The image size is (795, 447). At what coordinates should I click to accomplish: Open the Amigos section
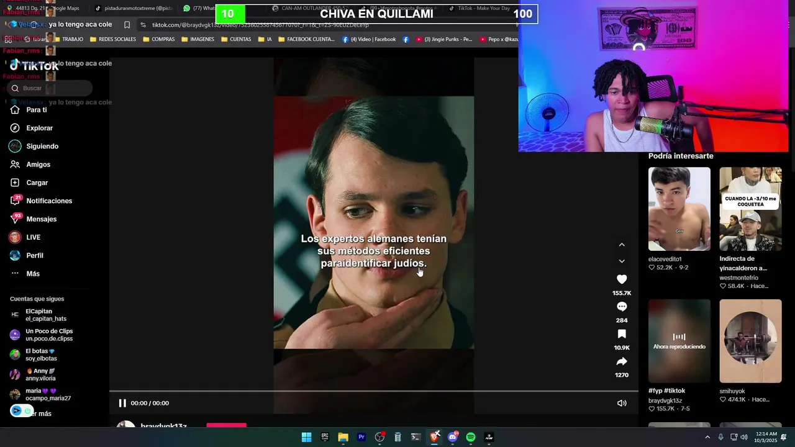coord(30,165)
